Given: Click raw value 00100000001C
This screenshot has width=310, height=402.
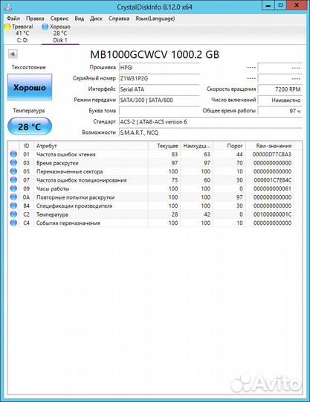Looking at the screenshot, I should 272,214.
